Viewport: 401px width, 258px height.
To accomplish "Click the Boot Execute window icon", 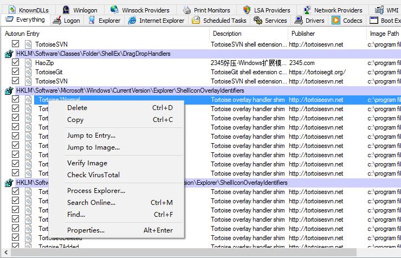I will click(x=374, y=20).
